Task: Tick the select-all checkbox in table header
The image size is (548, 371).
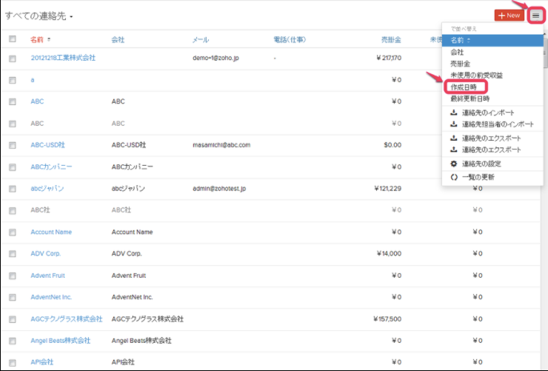Action: [12, 39]
